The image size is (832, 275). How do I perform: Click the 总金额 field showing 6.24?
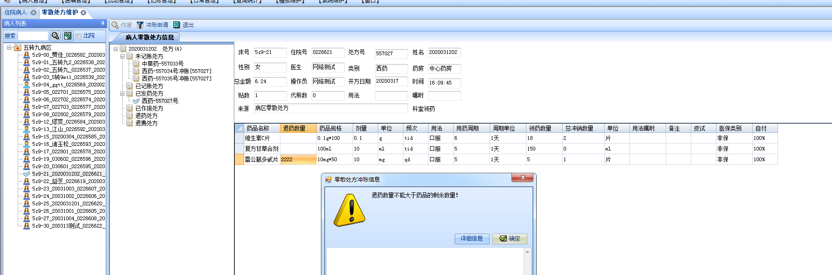point(270,82)
